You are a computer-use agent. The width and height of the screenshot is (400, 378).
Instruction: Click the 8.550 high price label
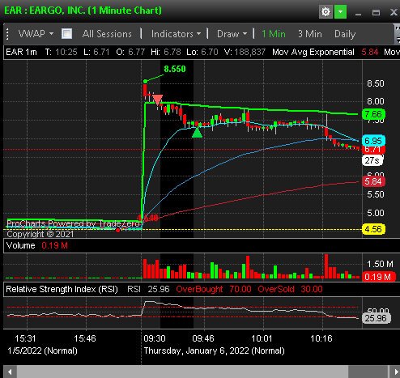point(175,69)
